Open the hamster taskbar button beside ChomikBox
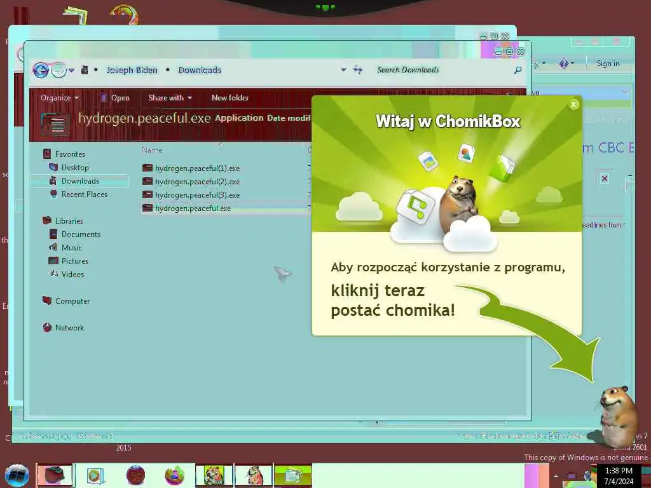This screenshot has width=651, height=488. [x=253, y=475]
